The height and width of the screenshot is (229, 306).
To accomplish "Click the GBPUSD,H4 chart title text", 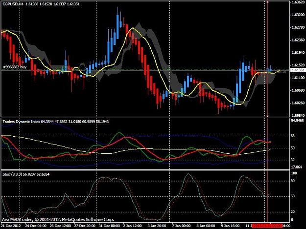I will pos(13,4).
